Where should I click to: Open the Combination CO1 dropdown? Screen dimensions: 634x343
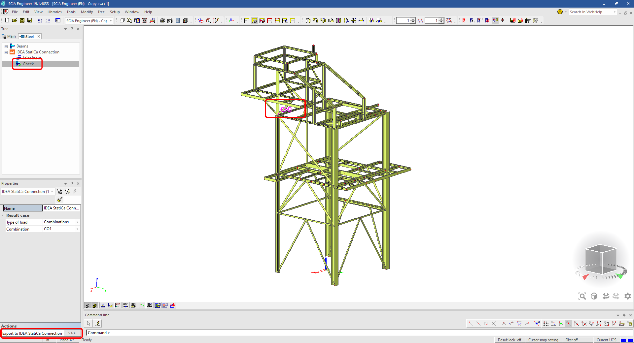77,229
